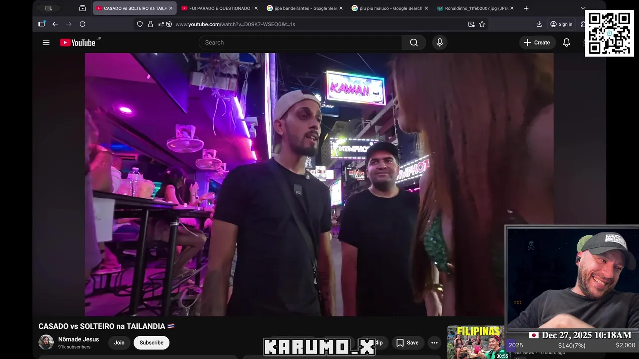Open the browser downloads panel
639x359 pixels.
[x=539, y=24]
